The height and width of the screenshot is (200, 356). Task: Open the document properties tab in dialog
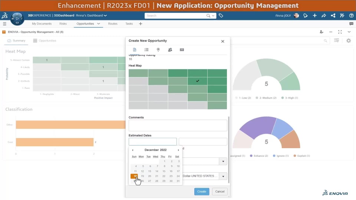click(x=135, y=50)
